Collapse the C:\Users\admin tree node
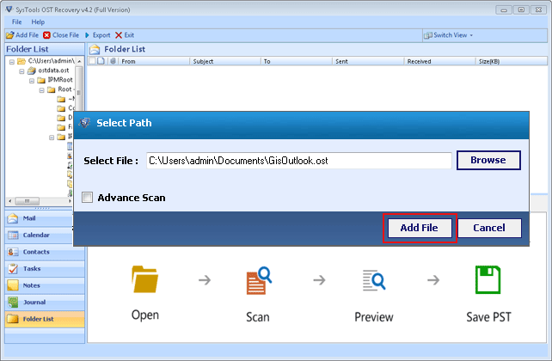The image size is (552, 361). coord(12,62)
